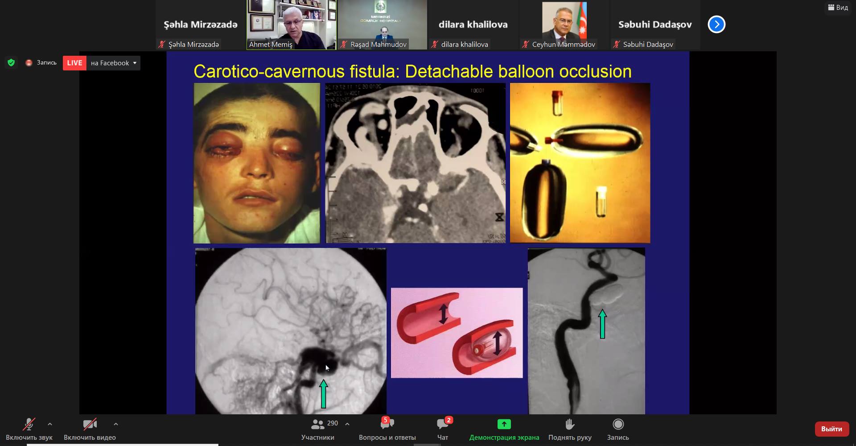Leave the meeting with Выйти button
The width and height of the screenshot is (856, 446).
(x=831, y=429)
